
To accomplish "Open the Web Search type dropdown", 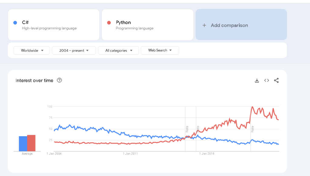I will click(160, 50).
